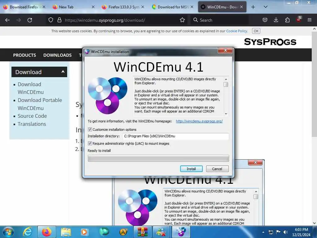Click the forward navigation arrow

tap(19, 20)
